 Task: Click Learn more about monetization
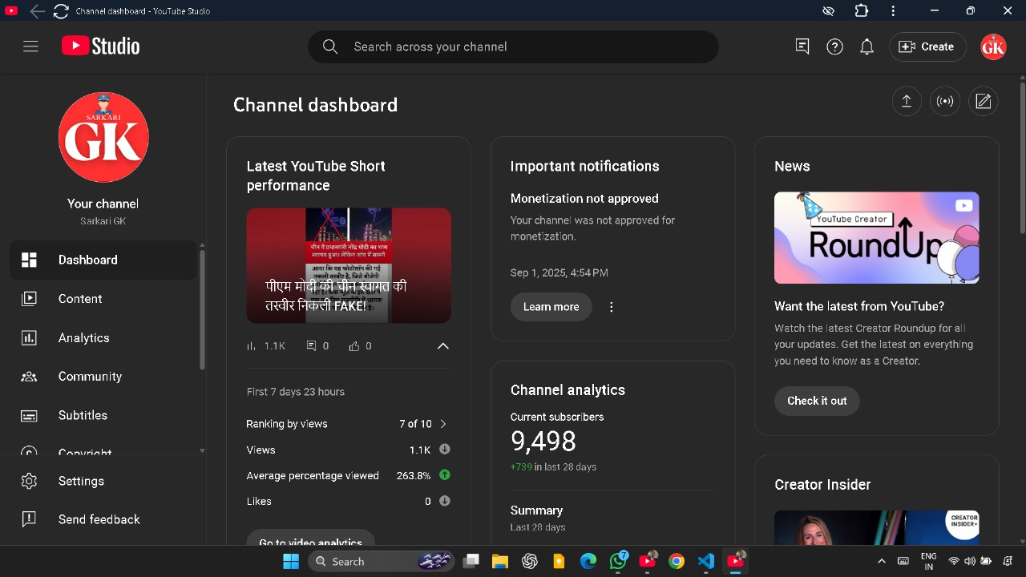coord(551,307)
